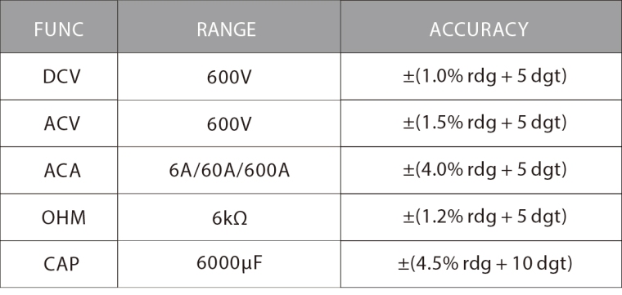This screenshot has height=295, width=622.
Task: Select the ±(4.5% rdg + 10 dgt) accuracy cell
Action: pos(481,264)
